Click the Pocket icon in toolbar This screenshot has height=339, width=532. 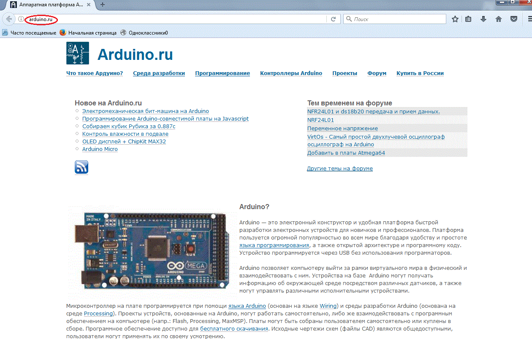[x=514, y=19]
